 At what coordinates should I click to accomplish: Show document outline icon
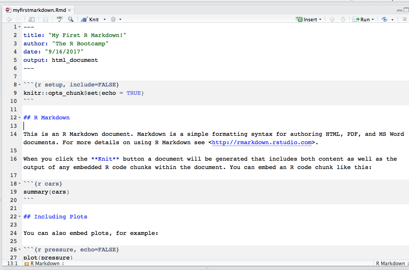click(x=404, y=19)
